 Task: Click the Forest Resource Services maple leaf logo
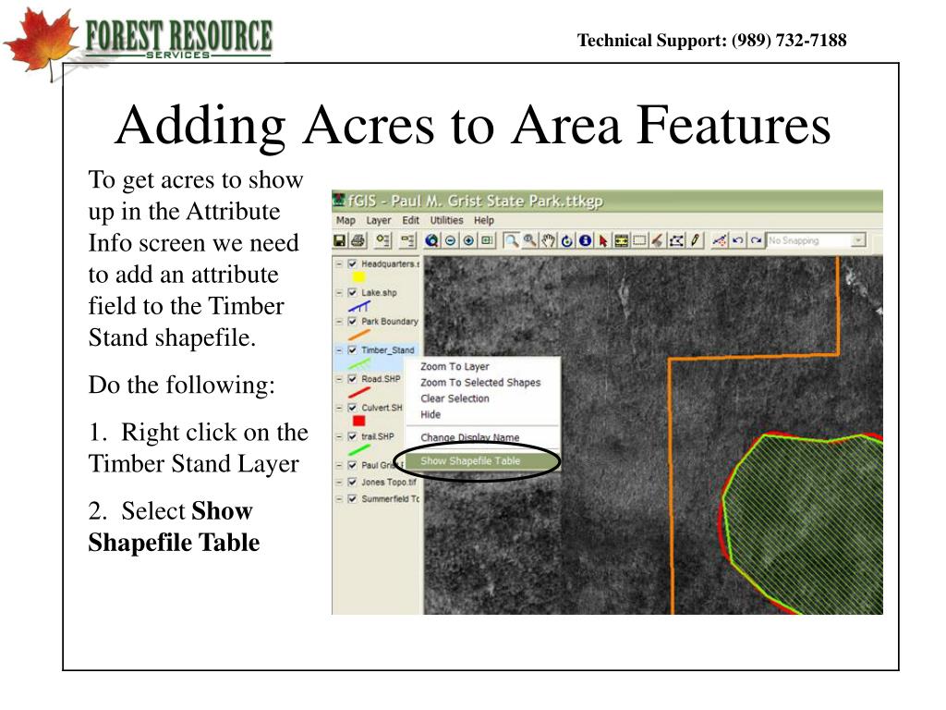pyautogui.click(x=42, y=43)
